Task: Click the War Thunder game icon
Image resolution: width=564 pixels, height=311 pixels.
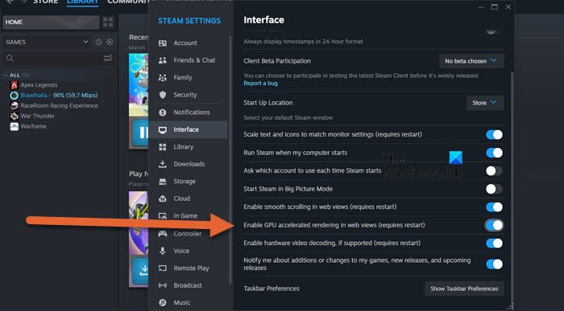Action: 14,116
